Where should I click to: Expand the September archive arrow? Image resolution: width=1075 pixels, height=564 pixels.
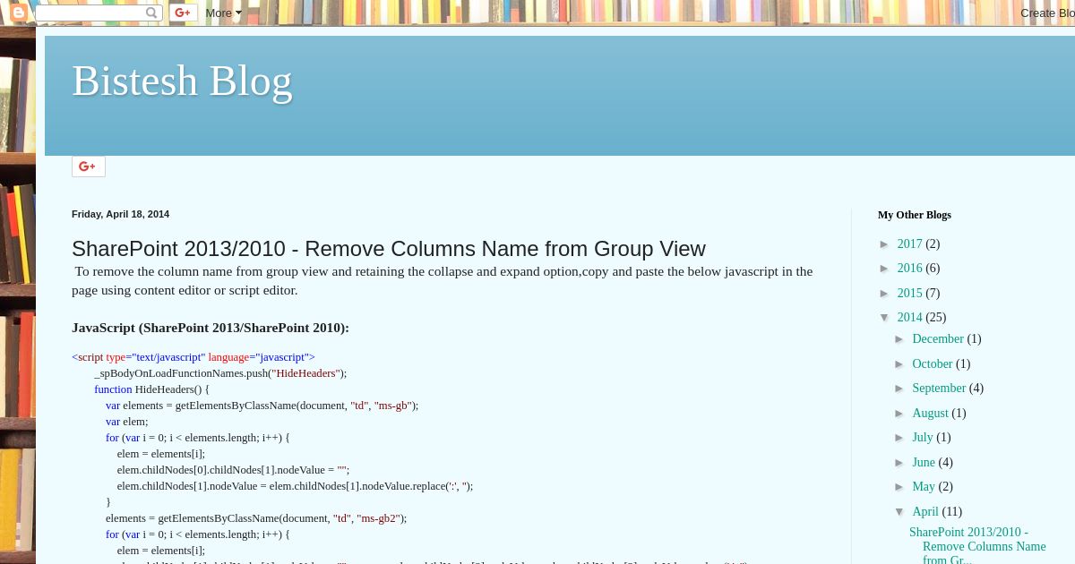click(x=900, y=389)
